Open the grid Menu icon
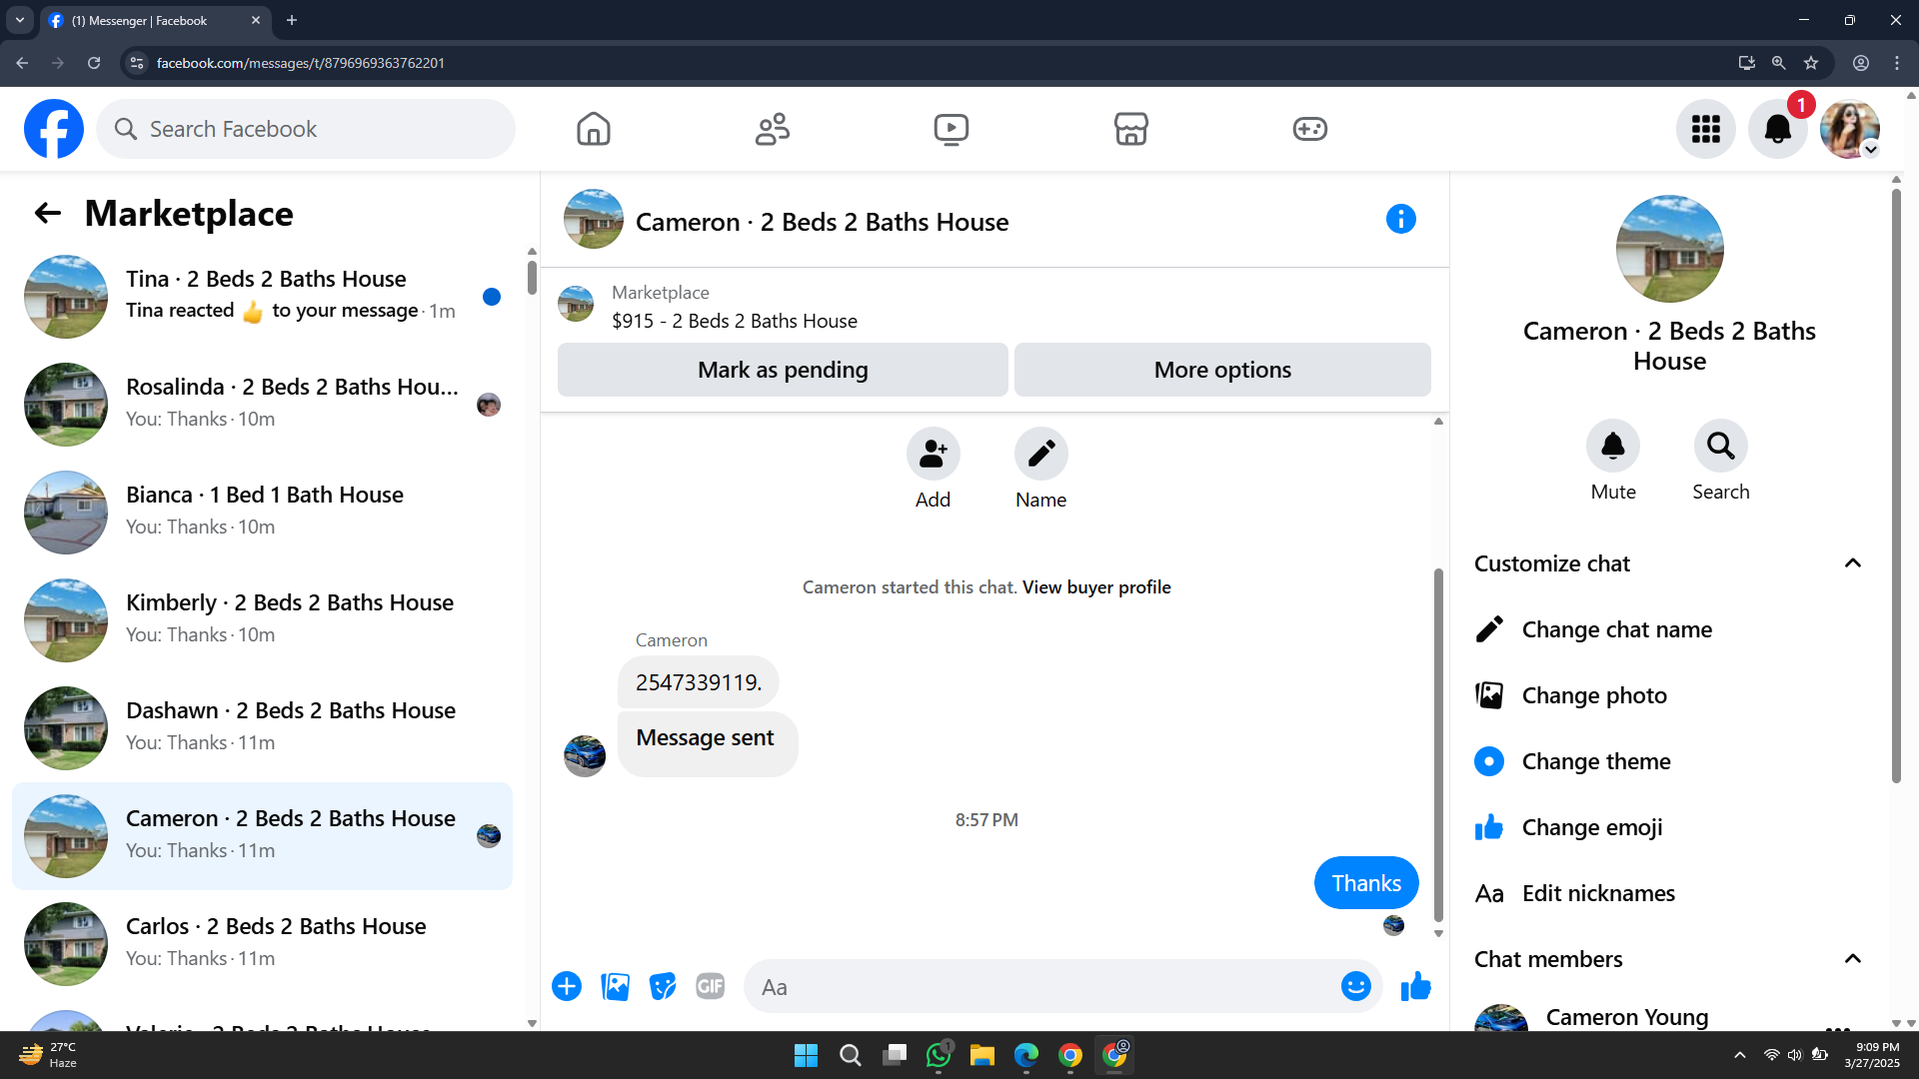The image size is (1919, 1079). [1706, 129]
